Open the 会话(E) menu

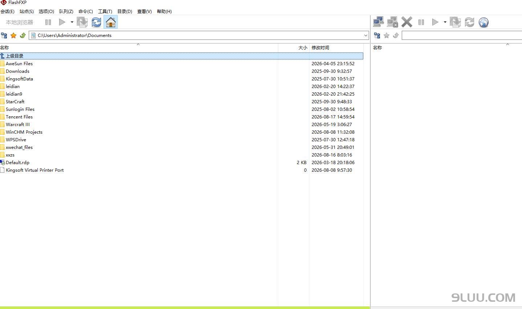(7, 12)
